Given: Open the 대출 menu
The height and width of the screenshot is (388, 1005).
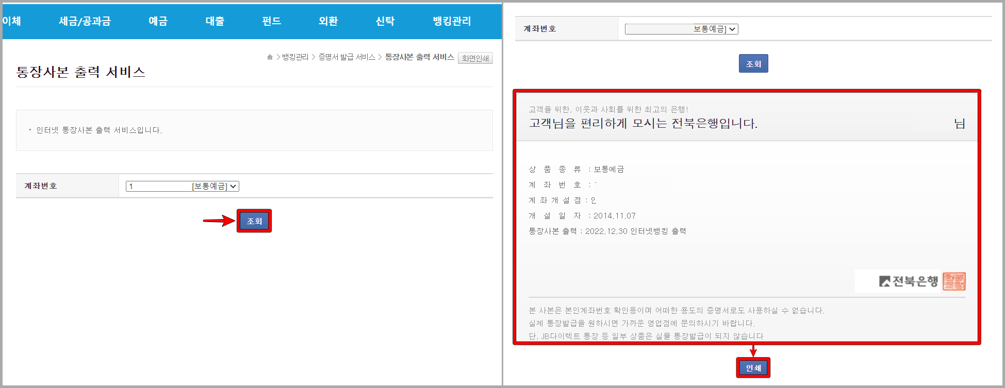Looking at the screenshot, I should [215, 21].
